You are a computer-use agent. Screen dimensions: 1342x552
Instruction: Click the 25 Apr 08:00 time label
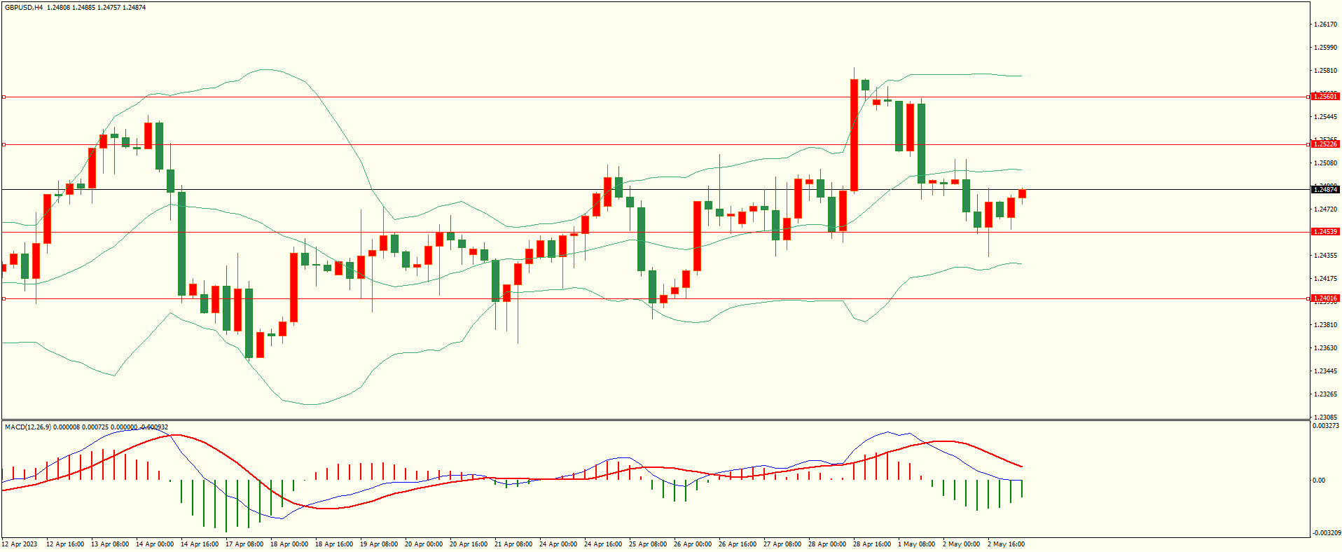tap(648, 544)
